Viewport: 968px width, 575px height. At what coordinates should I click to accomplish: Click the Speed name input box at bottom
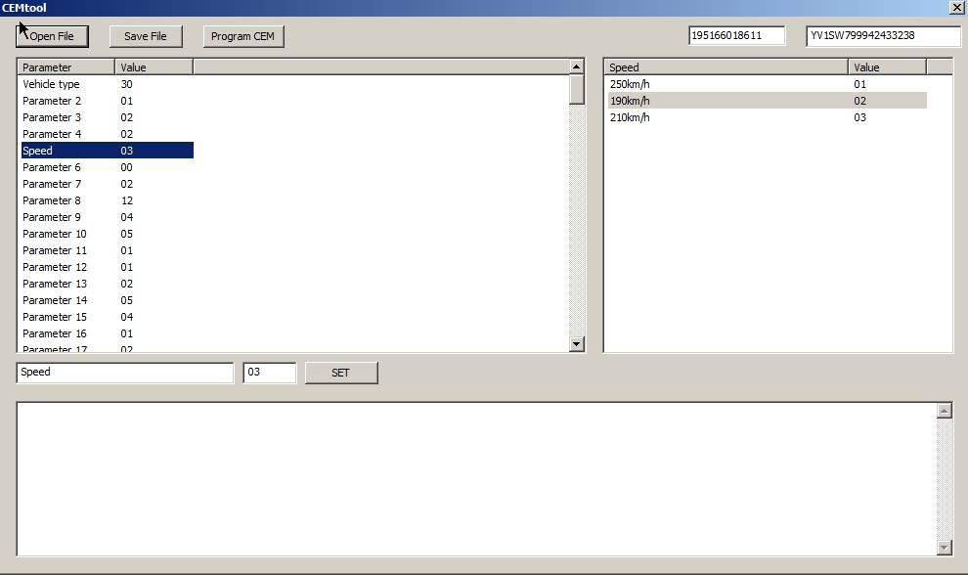coord(124,372)
